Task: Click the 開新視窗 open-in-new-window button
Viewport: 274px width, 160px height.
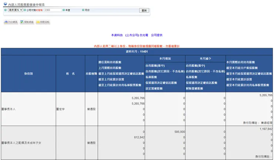Action: (x=27, y=22)
